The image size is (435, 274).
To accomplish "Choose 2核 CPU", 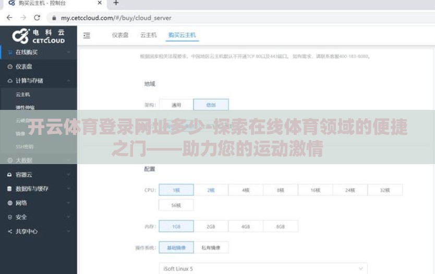I will [211, 190].
